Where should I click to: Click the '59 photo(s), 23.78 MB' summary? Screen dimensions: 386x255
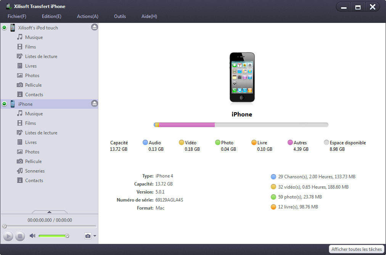pos(300,197)
